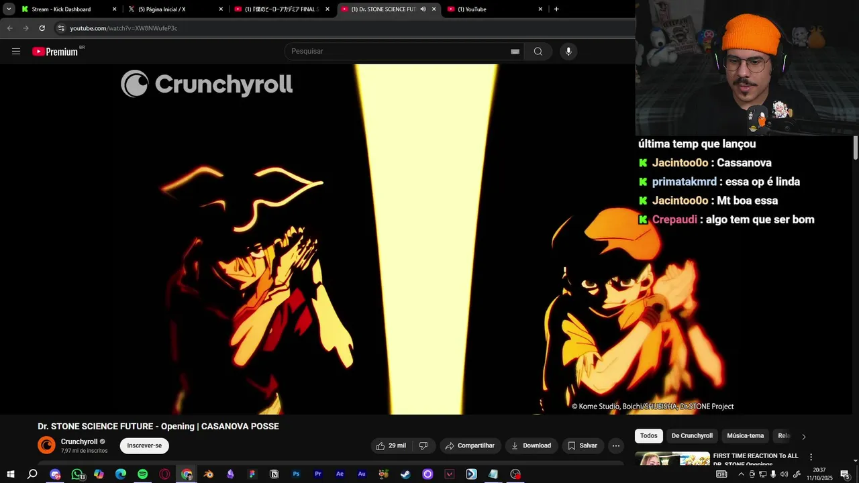Open Obsidian from the taskbar
859x483 pixels.
pyautogui.click(x=230, y=474)
